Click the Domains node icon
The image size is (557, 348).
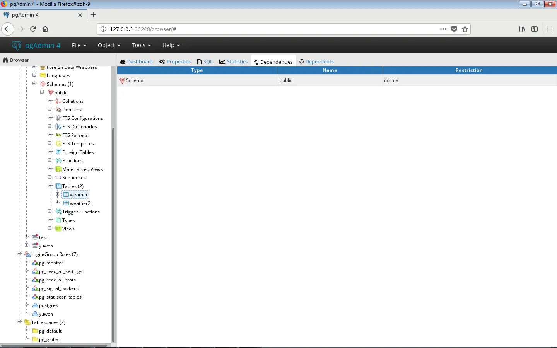[x=58, y=109]
